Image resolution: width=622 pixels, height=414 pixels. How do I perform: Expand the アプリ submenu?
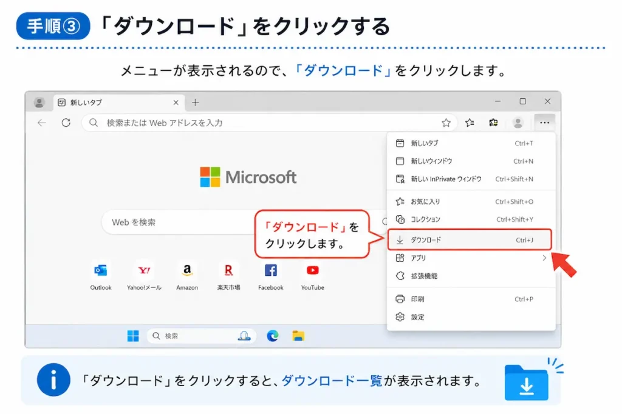[471, 258]
